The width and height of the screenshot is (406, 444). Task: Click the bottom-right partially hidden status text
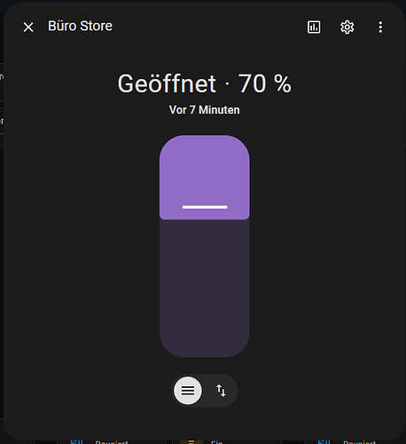(360, 442)
